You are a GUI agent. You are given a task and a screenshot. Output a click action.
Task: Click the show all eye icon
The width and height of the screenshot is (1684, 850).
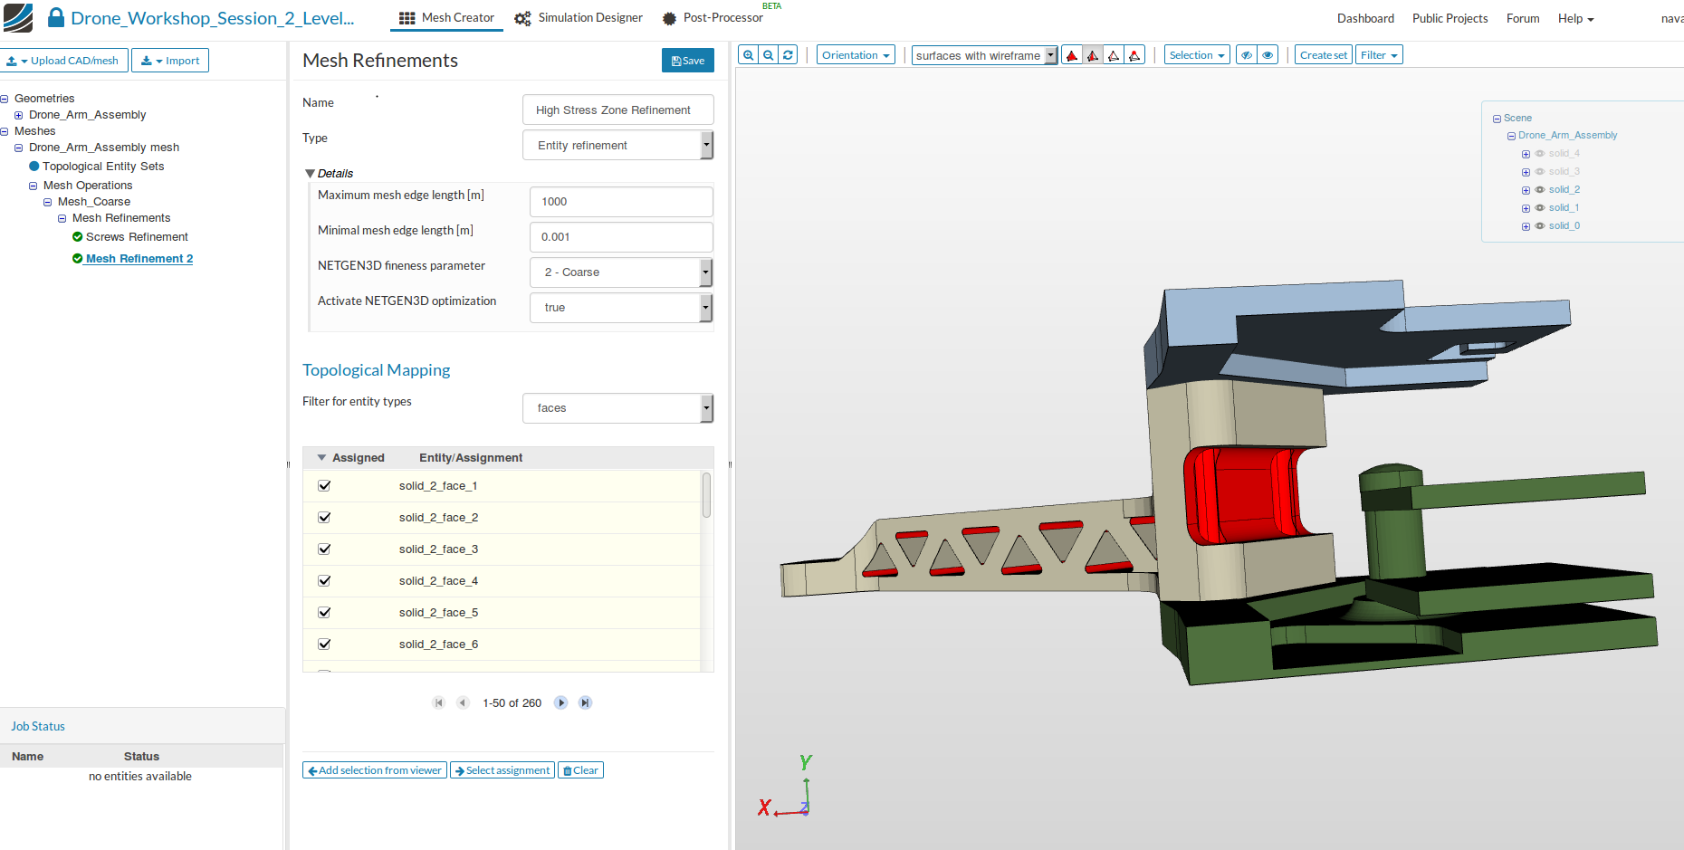1268,55
